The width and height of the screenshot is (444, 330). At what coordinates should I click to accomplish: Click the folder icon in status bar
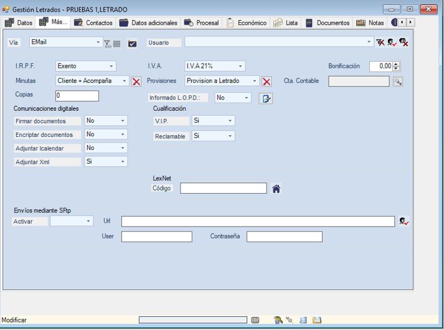coord(317,320)
